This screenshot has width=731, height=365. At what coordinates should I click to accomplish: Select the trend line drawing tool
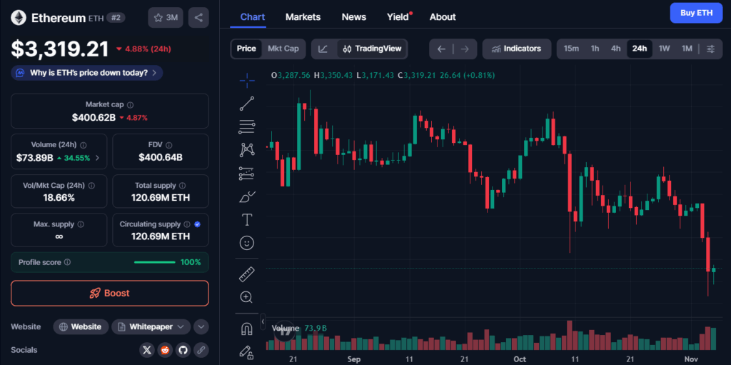click(x=246, y=104)
